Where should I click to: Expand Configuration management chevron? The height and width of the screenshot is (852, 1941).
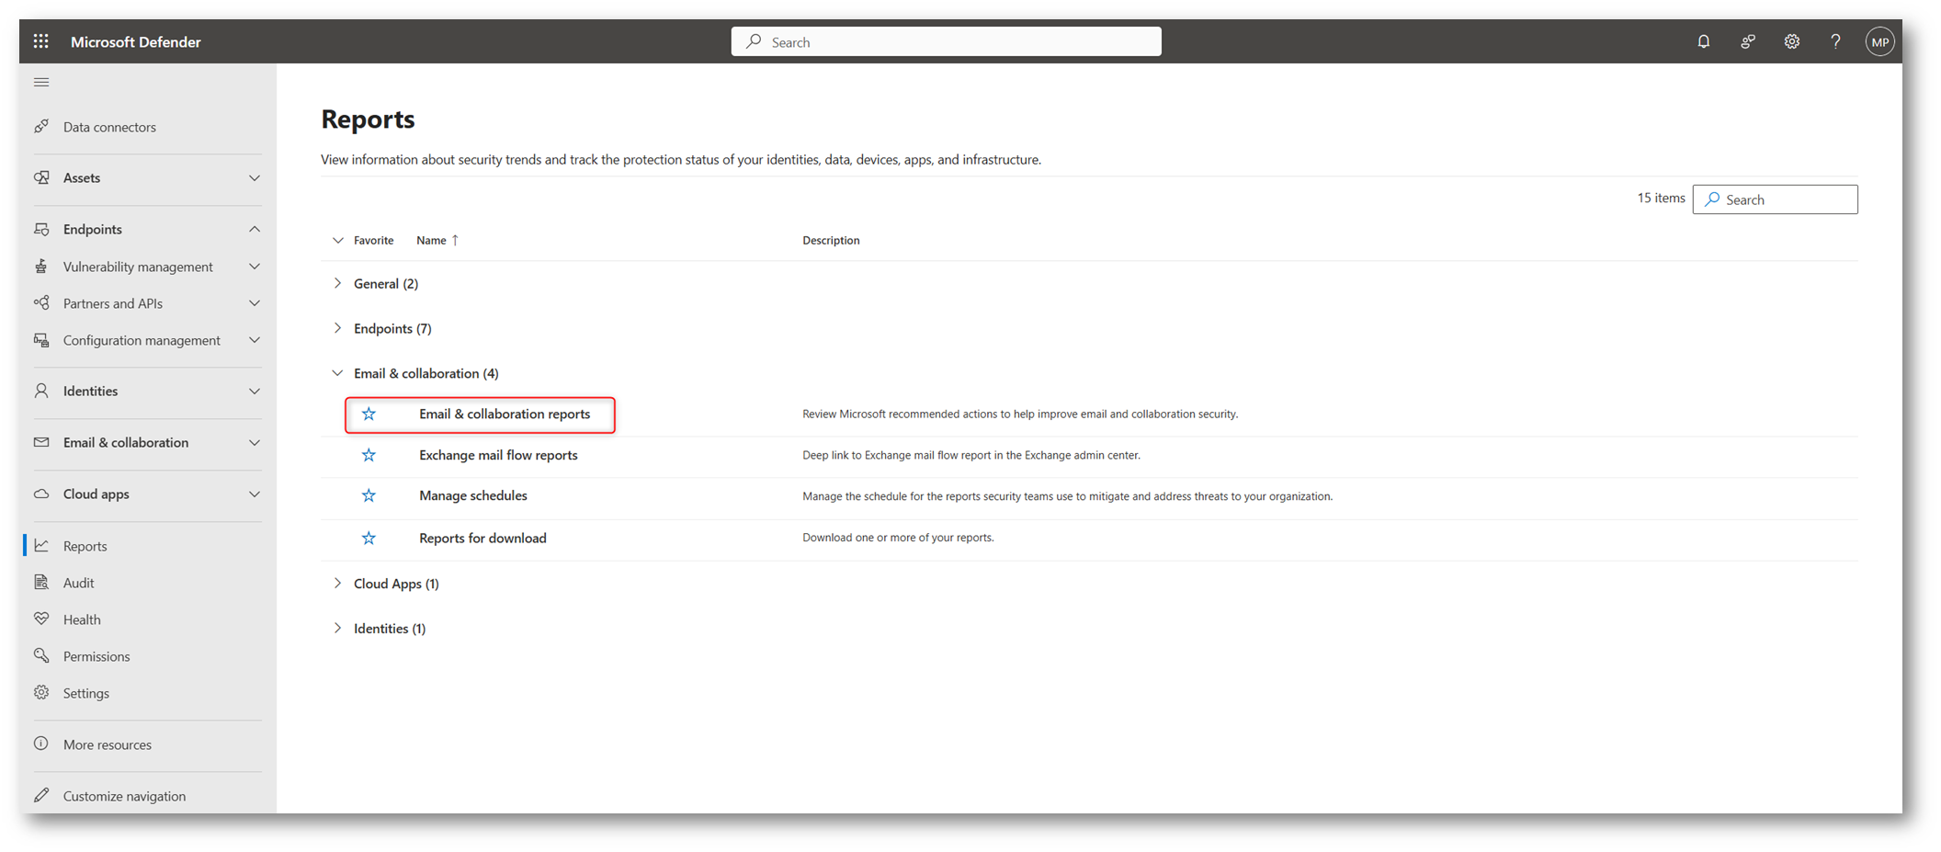coord(255,340)
